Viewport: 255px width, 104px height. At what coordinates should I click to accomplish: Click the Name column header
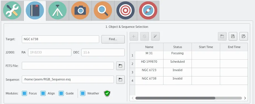coord(149,47)
